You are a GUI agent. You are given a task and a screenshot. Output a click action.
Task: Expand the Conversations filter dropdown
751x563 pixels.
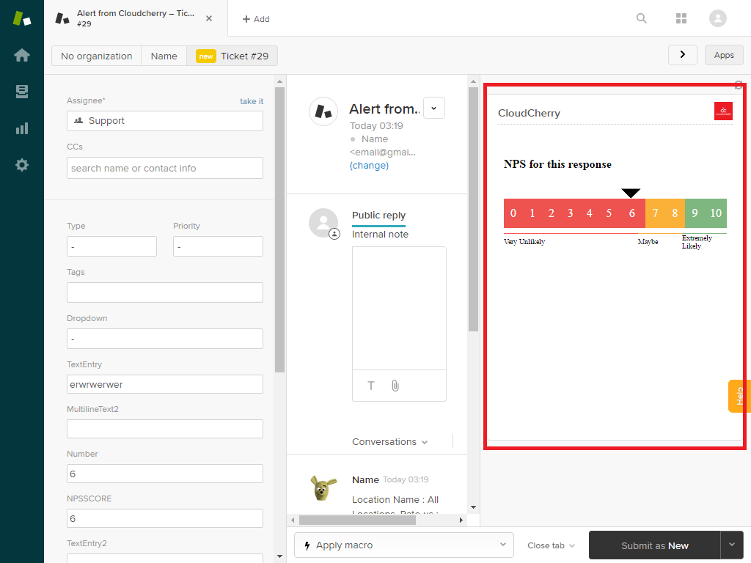pyautogui.click(x=390, y=442)
